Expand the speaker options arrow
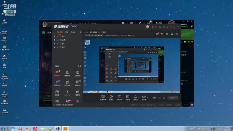Screen dimensions: 233x131 coord(147,97)
